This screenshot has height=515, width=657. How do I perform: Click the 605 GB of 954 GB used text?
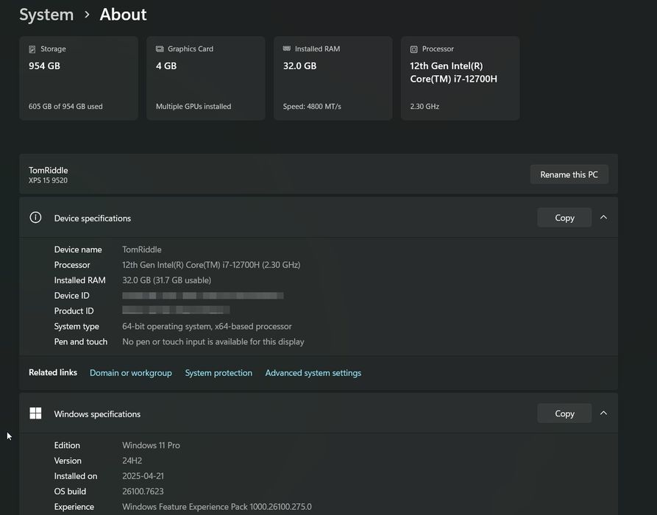coord(65,107)
